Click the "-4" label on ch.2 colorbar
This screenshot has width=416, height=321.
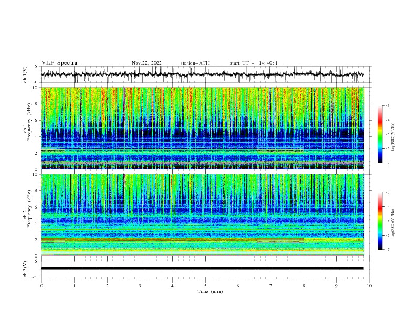388,207
